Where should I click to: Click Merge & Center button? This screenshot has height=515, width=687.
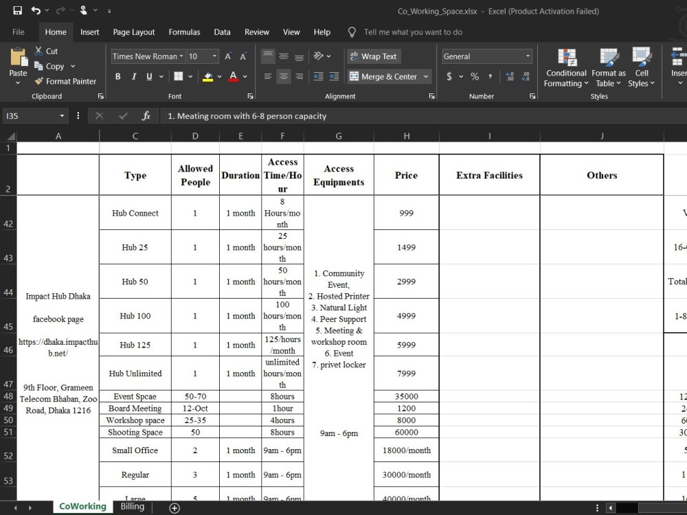383,76
